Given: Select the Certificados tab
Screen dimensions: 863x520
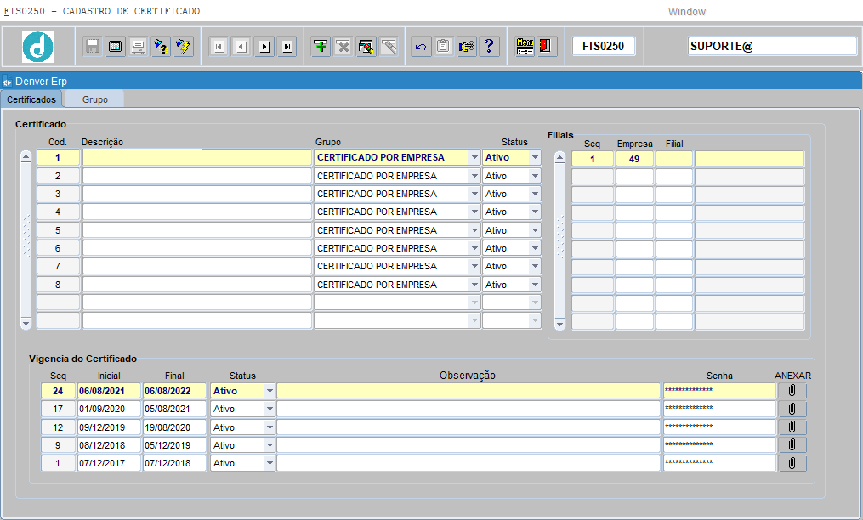Looking at the screenshot, I should coord(31,99).
